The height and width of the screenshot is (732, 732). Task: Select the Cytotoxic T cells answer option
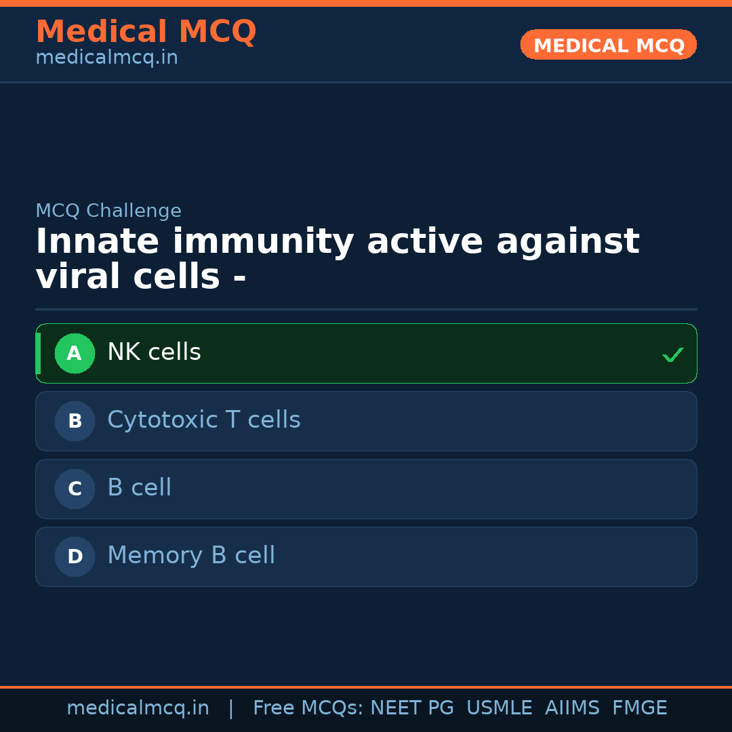coord(366,421)
